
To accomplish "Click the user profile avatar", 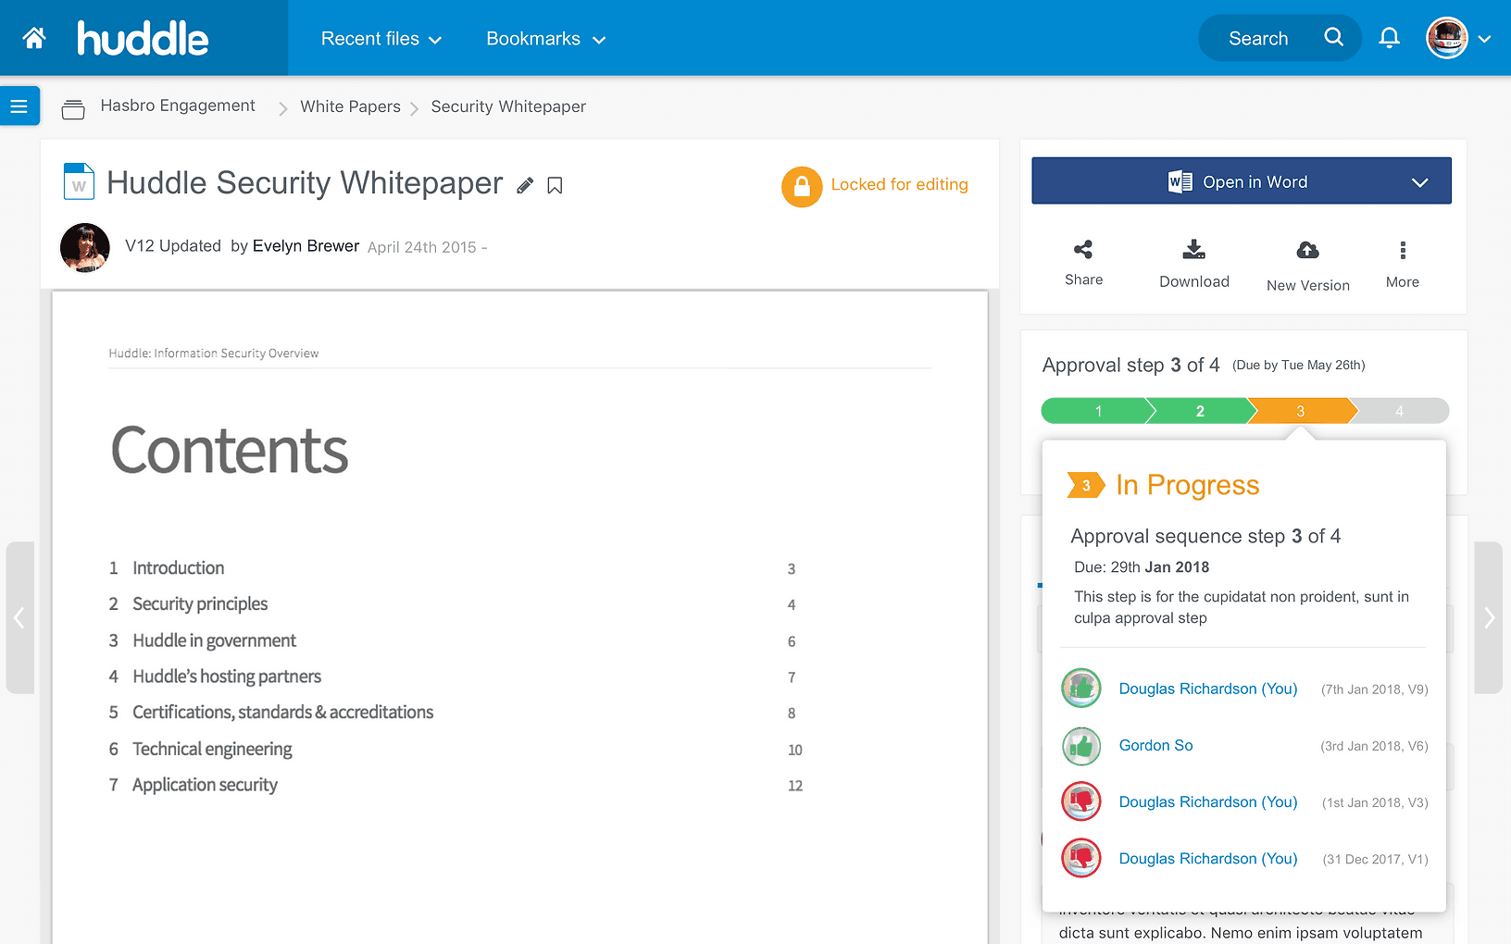I will [x=1447, y=38].
